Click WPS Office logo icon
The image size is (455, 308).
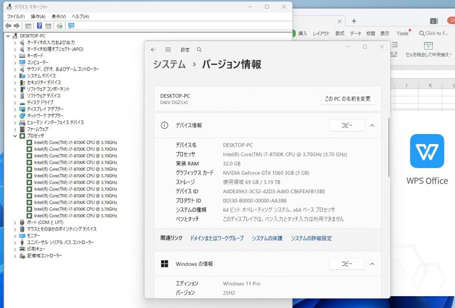[x=427, y=151]
